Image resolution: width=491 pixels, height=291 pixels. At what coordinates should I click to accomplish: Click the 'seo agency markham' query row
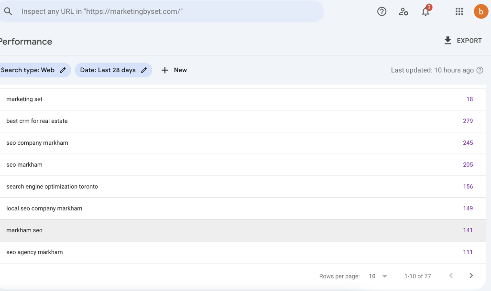pos(34,252)
